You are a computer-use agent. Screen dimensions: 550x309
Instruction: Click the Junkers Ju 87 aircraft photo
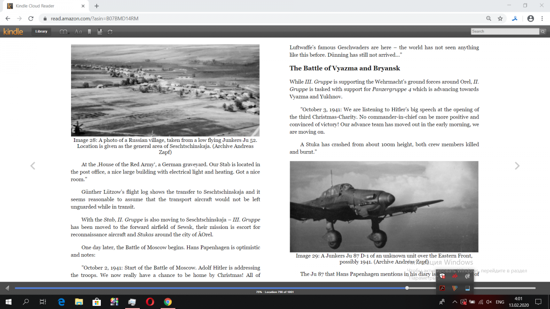384,206
